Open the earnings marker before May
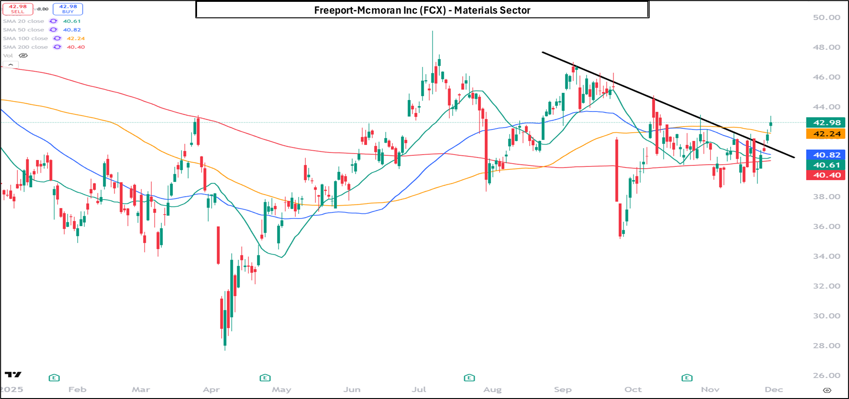Image resolution: width=849 pixels, height=399 pixels. [265, 378]
